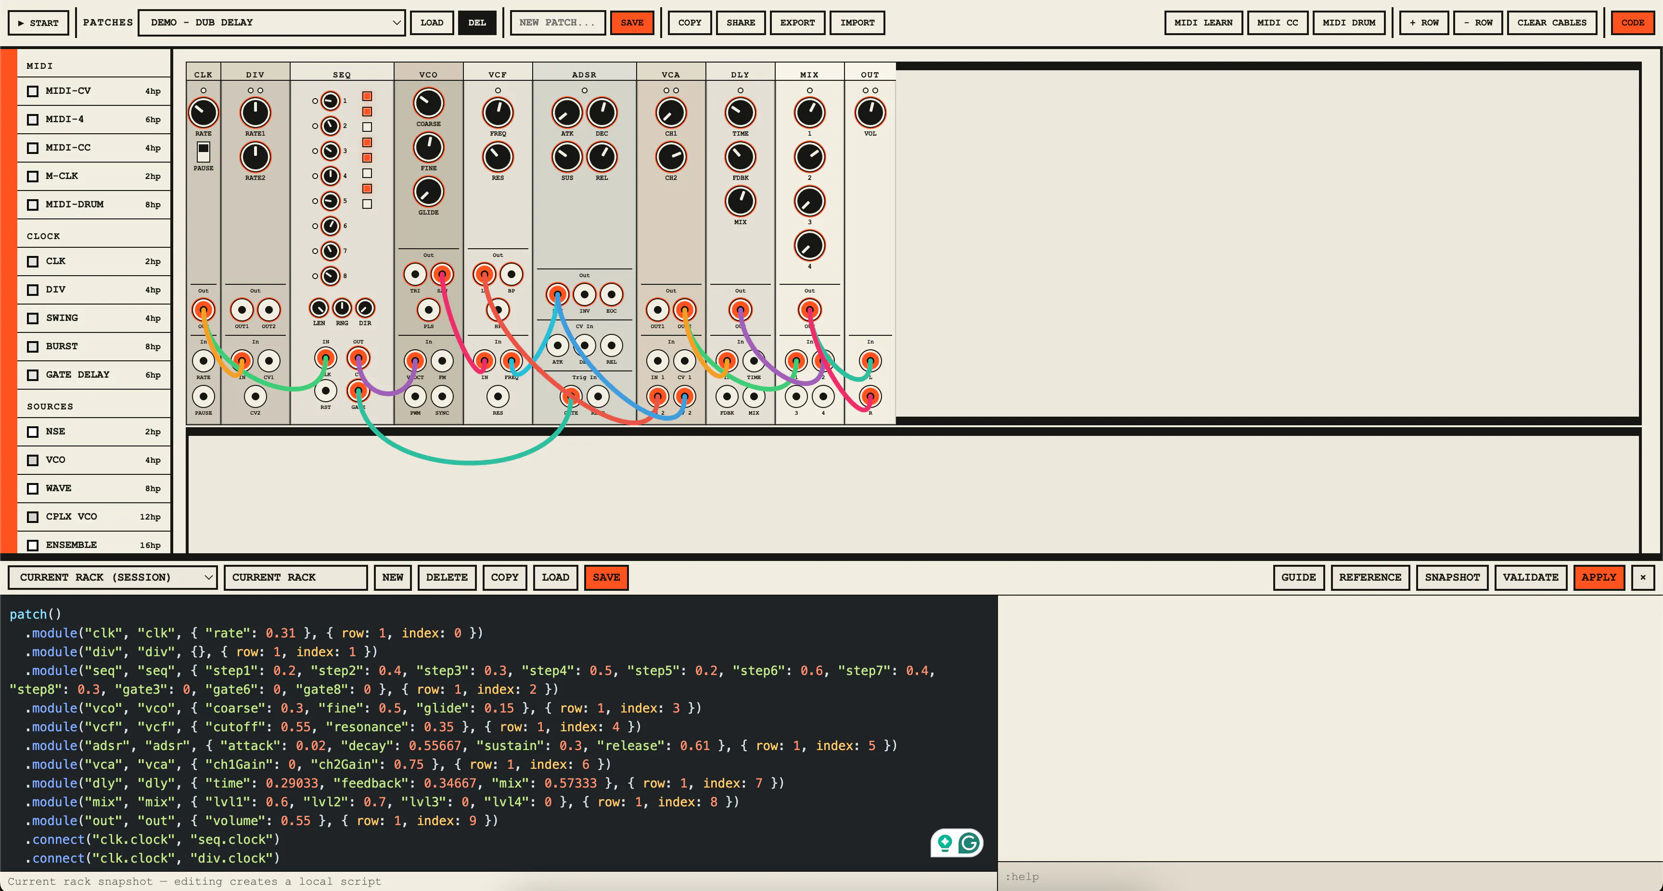Click the VCO FINE knob
Viewport: 1663px width, 891px height.
(428, 148)
